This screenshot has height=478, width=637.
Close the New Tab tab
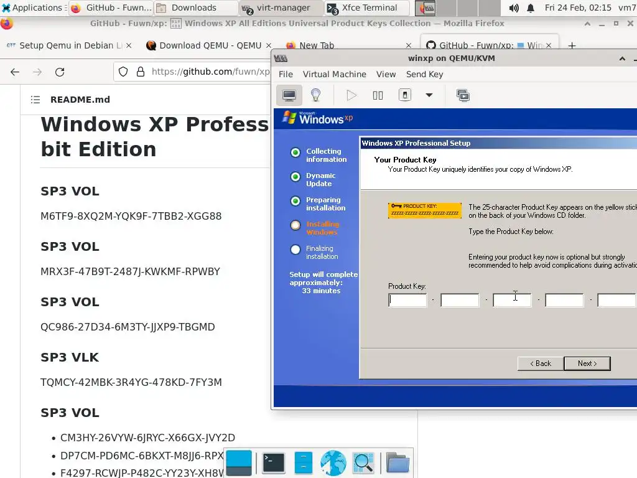pos(409,45)
